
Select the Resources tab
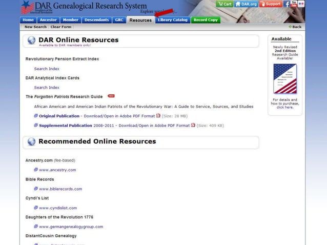[140, 20]
